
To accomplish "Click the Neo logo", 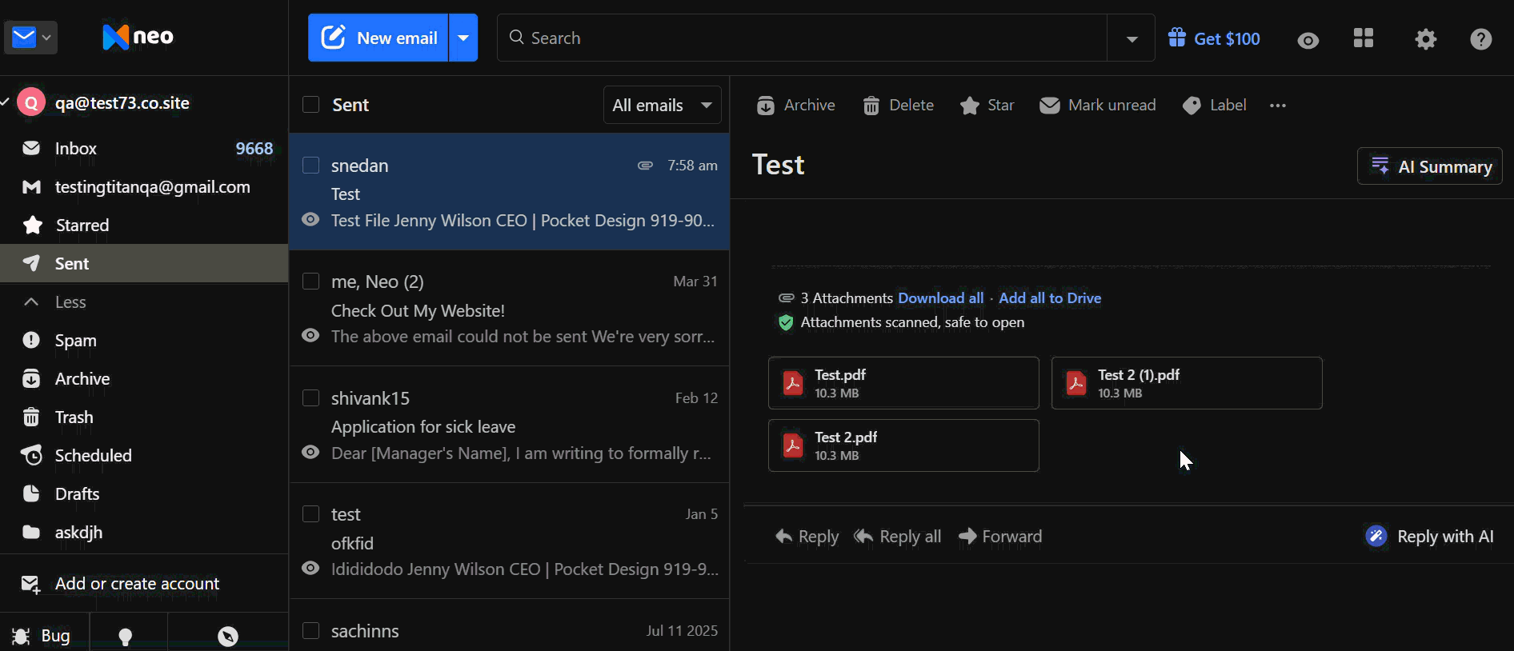I will click(138, 37).
